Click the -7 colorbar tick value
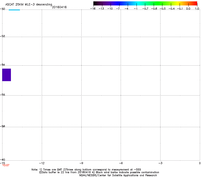Viewport: 202px width, 177px height. click(x=118, y=9)
